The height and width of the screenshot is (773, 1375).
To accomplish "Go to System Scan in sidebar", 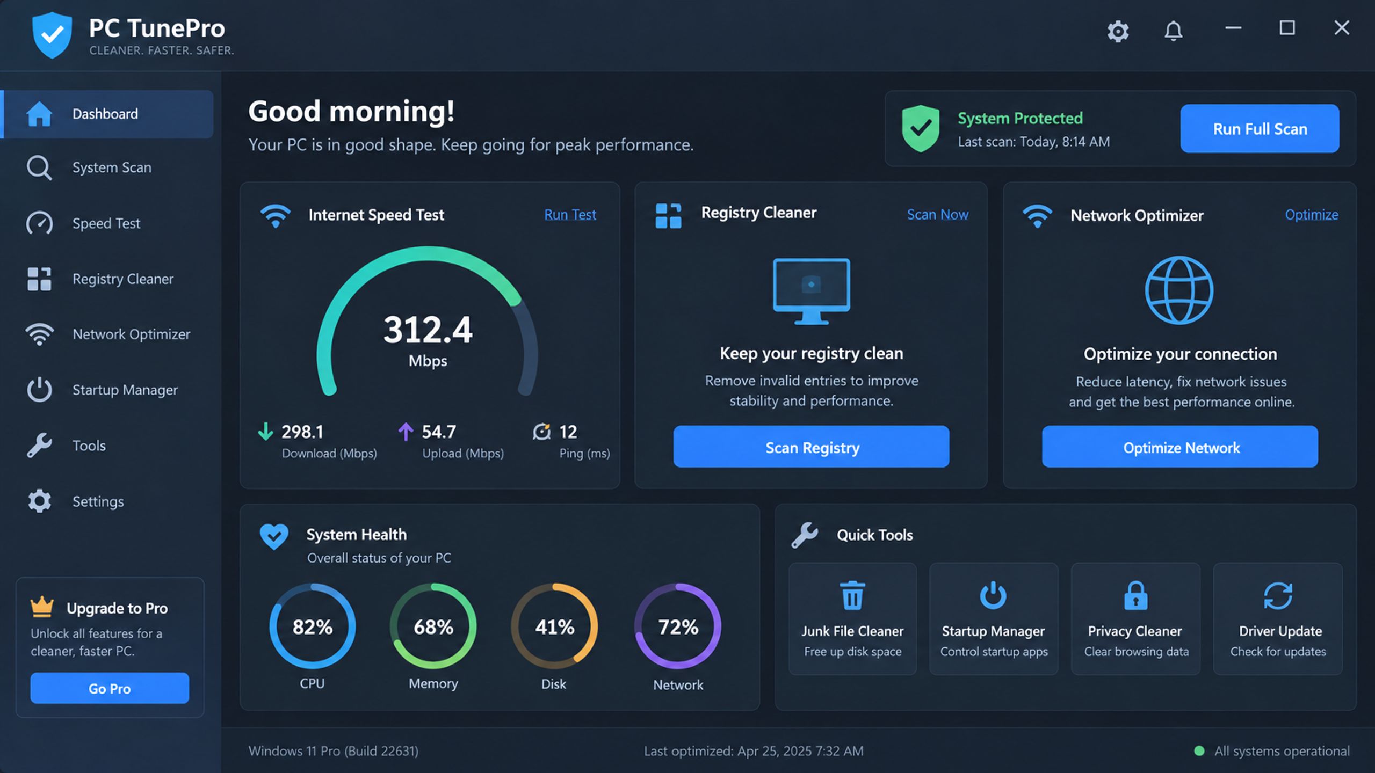I will coord(107,167).
